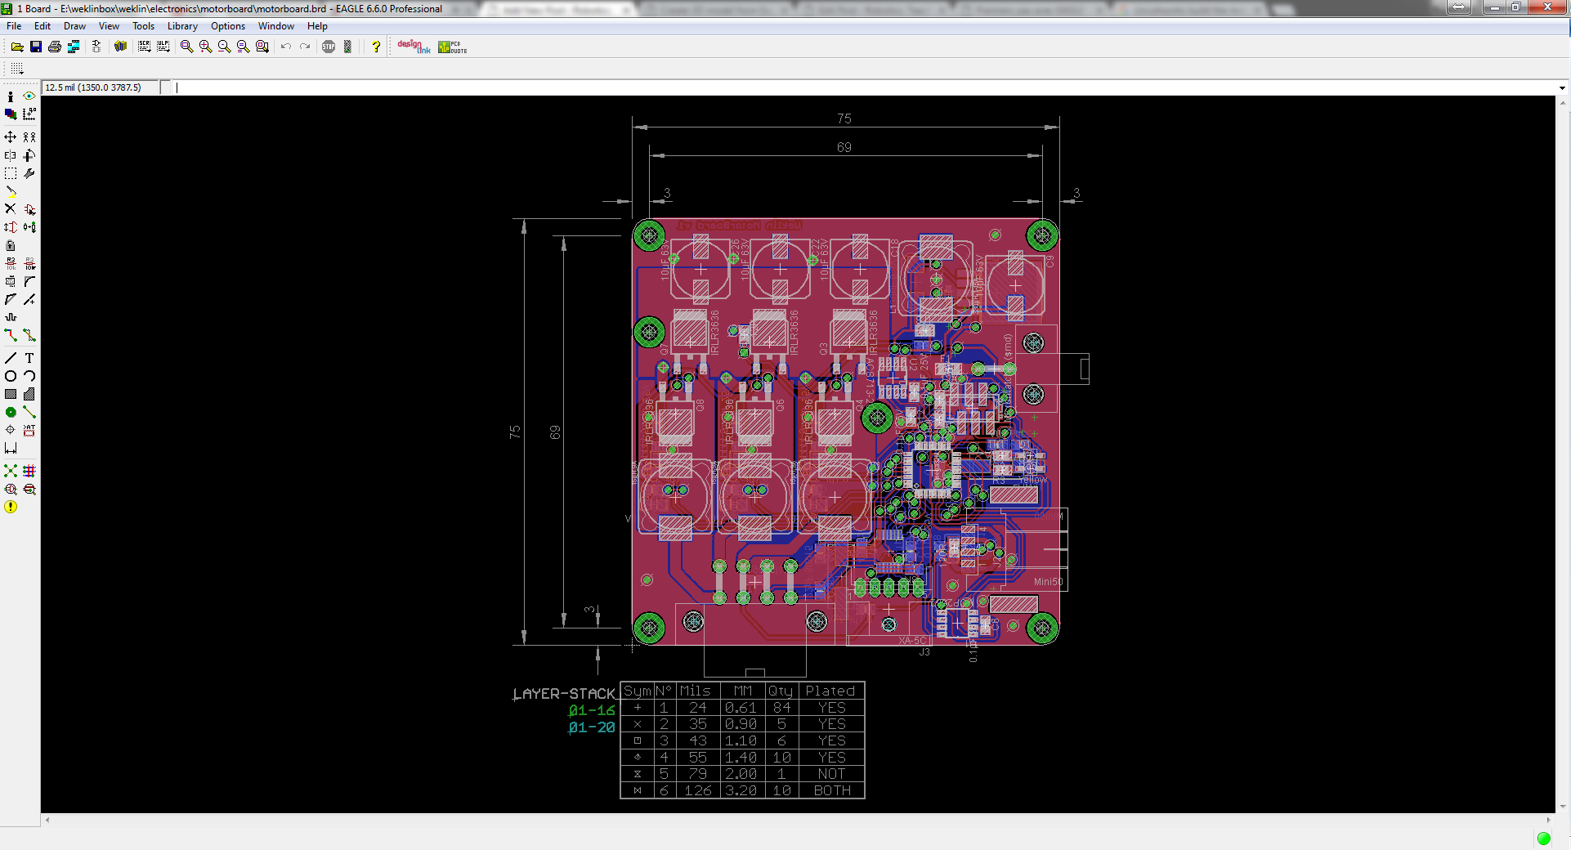Screen dimensions: 1571x850
Task: Select the Copy tool
Action: pyautogui.click(x=29, y=137)
